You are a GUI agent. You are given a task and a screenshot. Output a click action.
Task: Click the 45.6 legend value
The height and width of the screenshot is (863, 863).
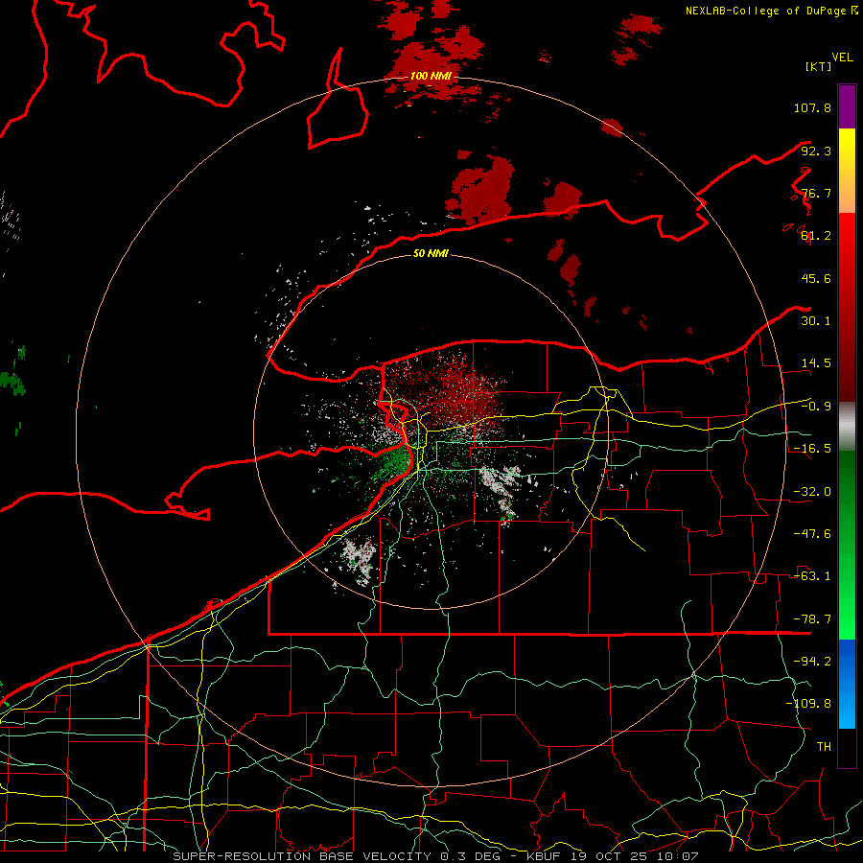tap(816, 278)
